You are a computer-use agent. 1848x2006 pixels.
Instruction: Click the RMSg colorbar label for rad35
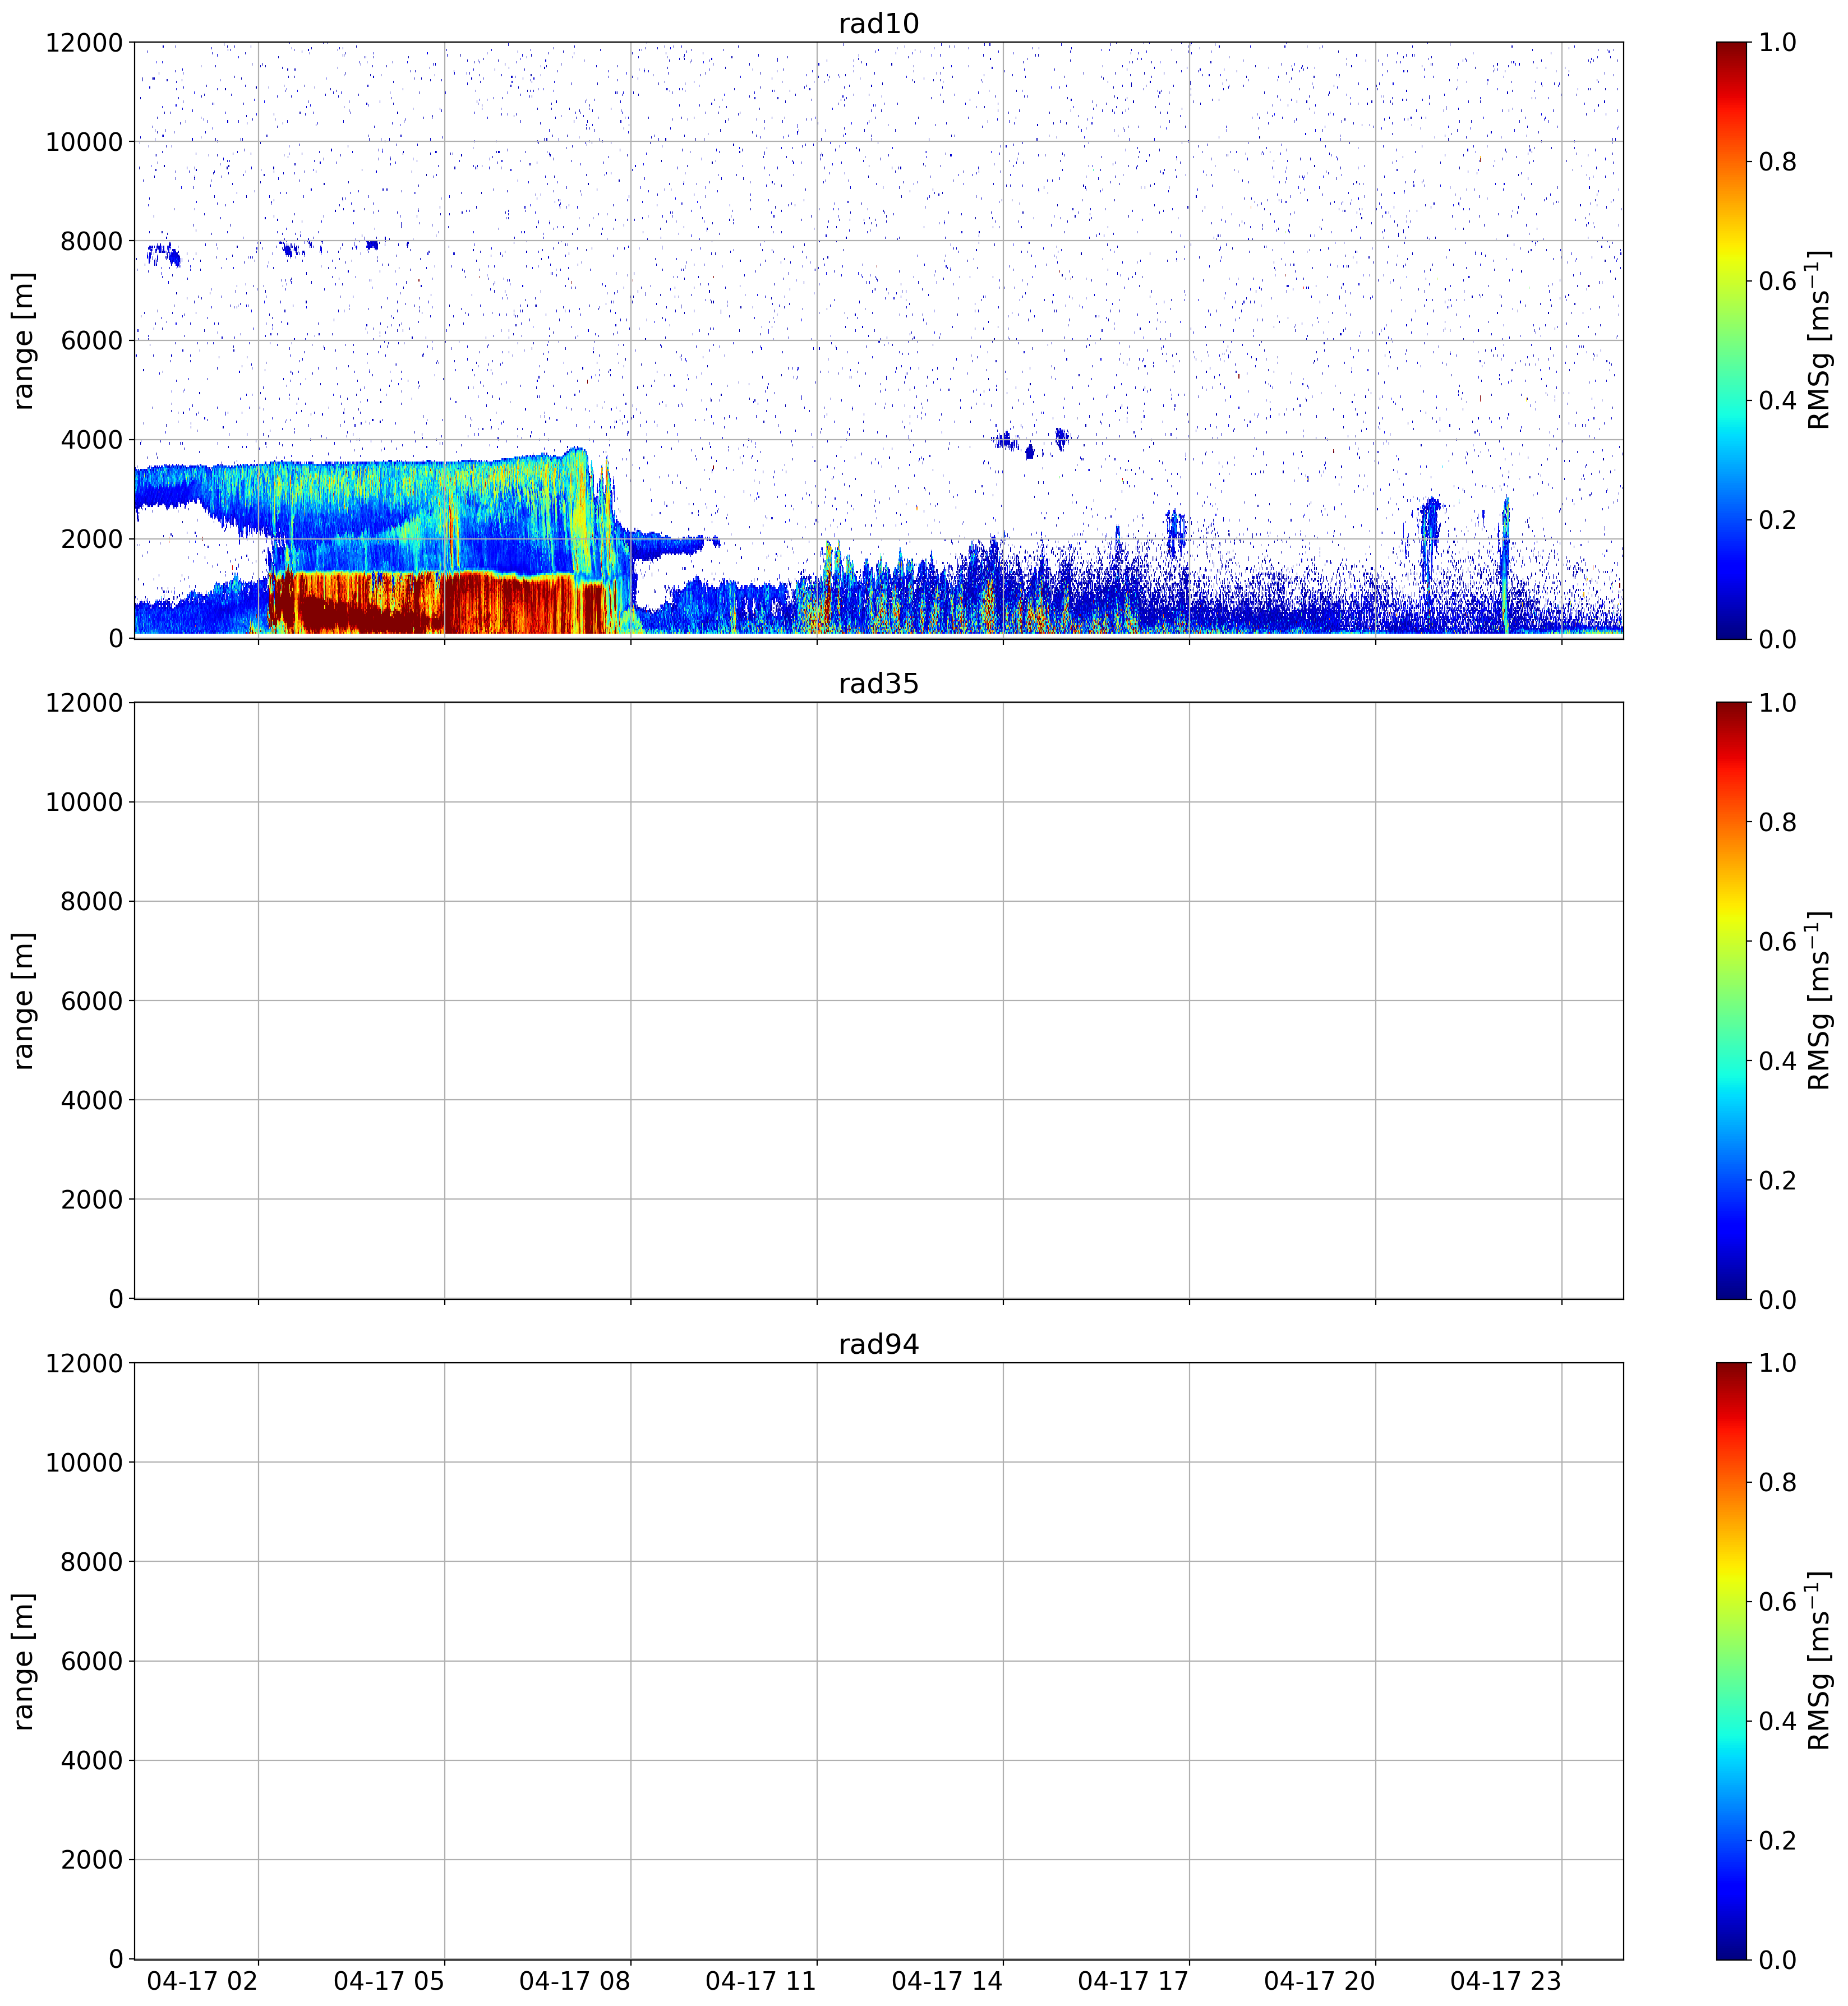1819,1000
